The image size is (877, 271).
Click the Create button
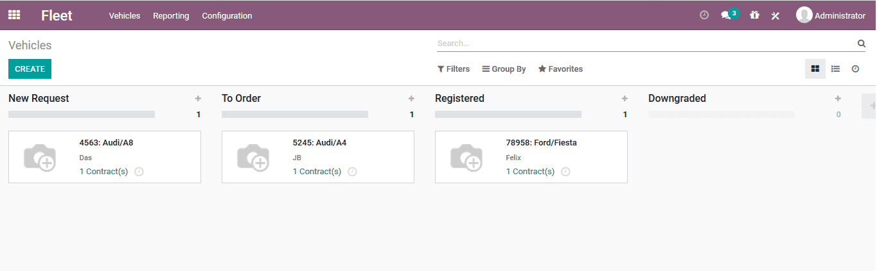[x=30, y=69]
